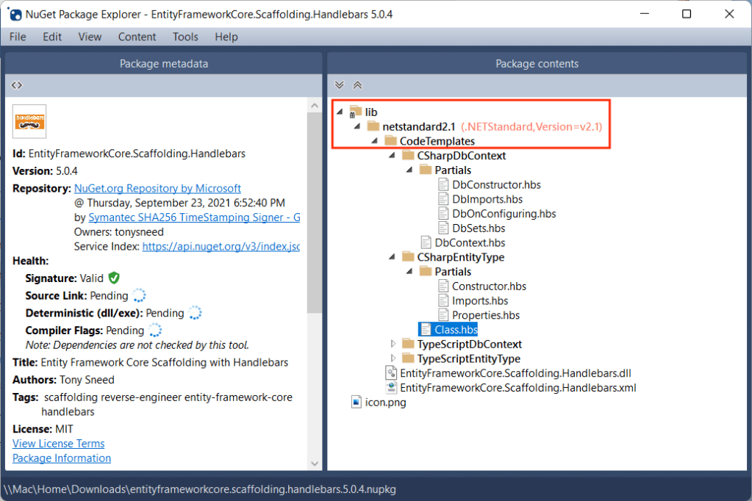This screenshot has height=501, width=752.
Task: Click the Handlebars package logo thumbnail
Action: coord(29,121)
